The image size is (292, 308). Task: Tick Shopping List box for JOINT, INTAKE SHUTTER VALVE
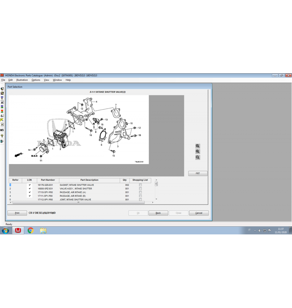tap(140, 200)
